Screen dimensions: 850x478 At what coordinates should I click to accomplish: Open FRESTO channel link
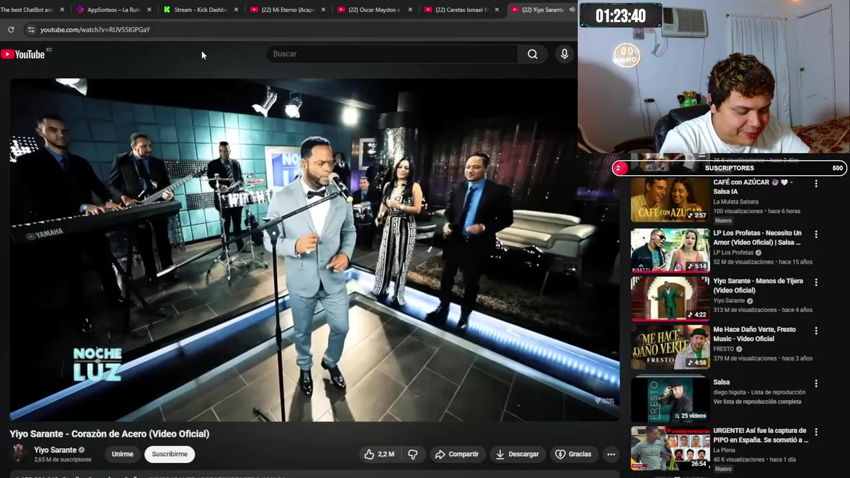[723, 349]
